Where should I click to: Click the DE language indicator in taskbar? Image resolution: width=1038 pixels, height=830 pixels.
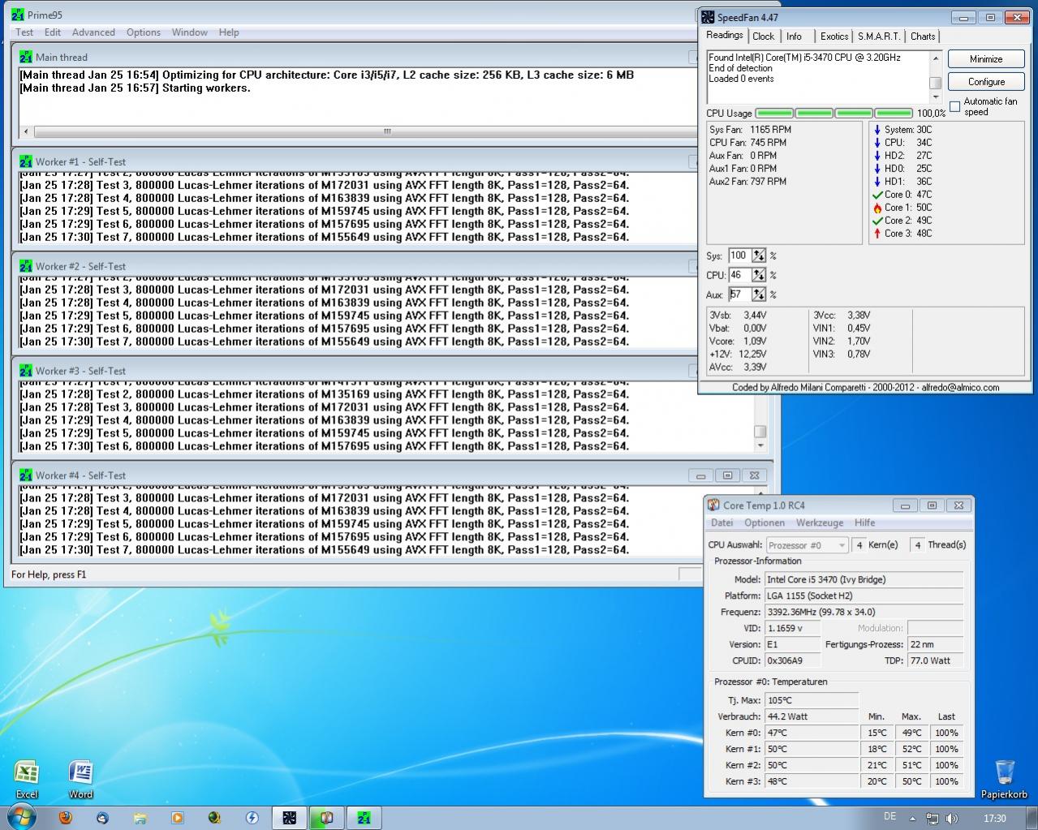point(889,816)
